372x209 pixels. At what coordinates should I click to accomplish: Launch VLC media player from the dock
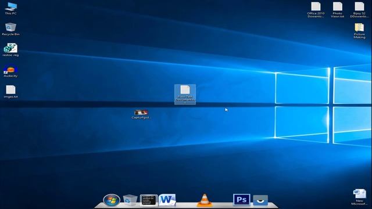point(205,200)
